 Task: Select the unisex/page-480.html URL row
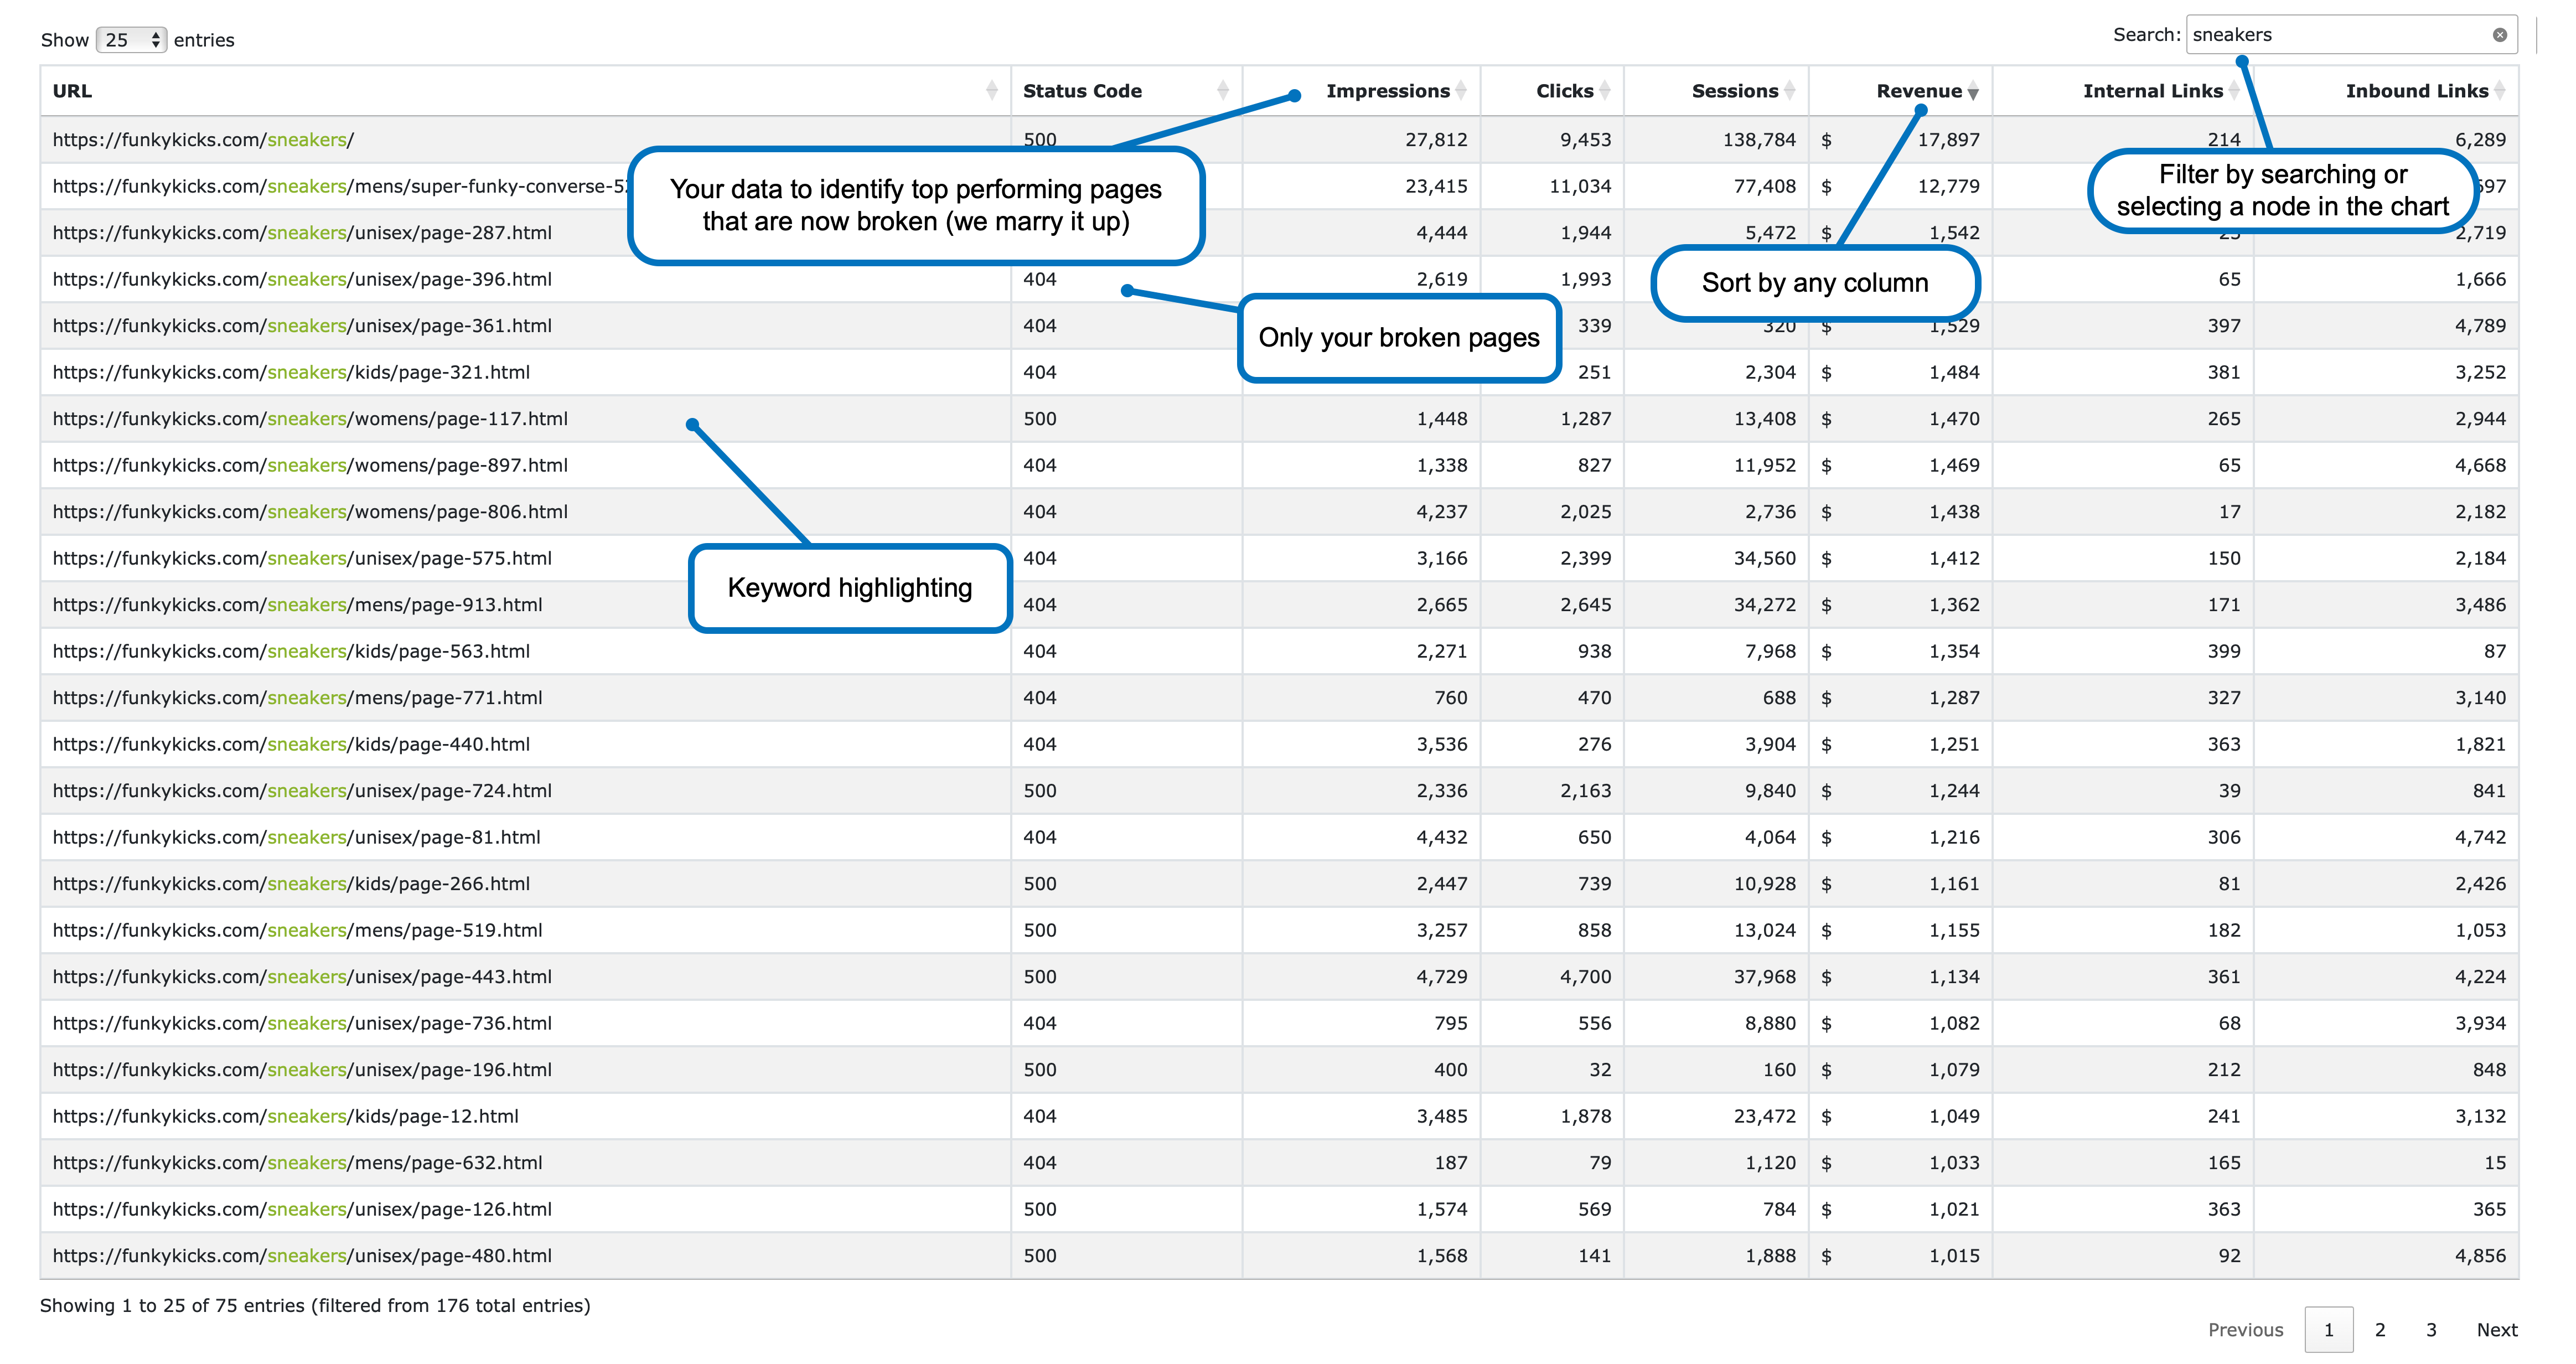click(x=302, y=1256)
